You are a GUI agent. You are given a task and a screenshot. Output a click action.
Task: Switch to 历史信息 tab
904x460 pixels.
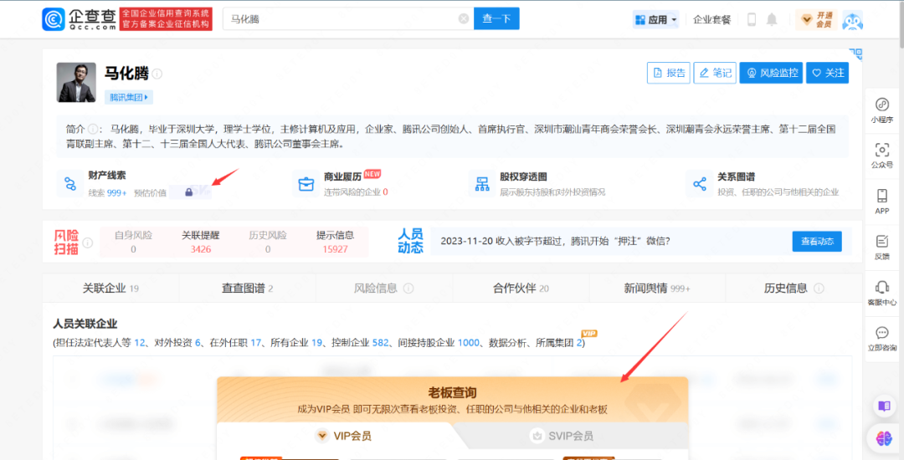coord(794,288)
